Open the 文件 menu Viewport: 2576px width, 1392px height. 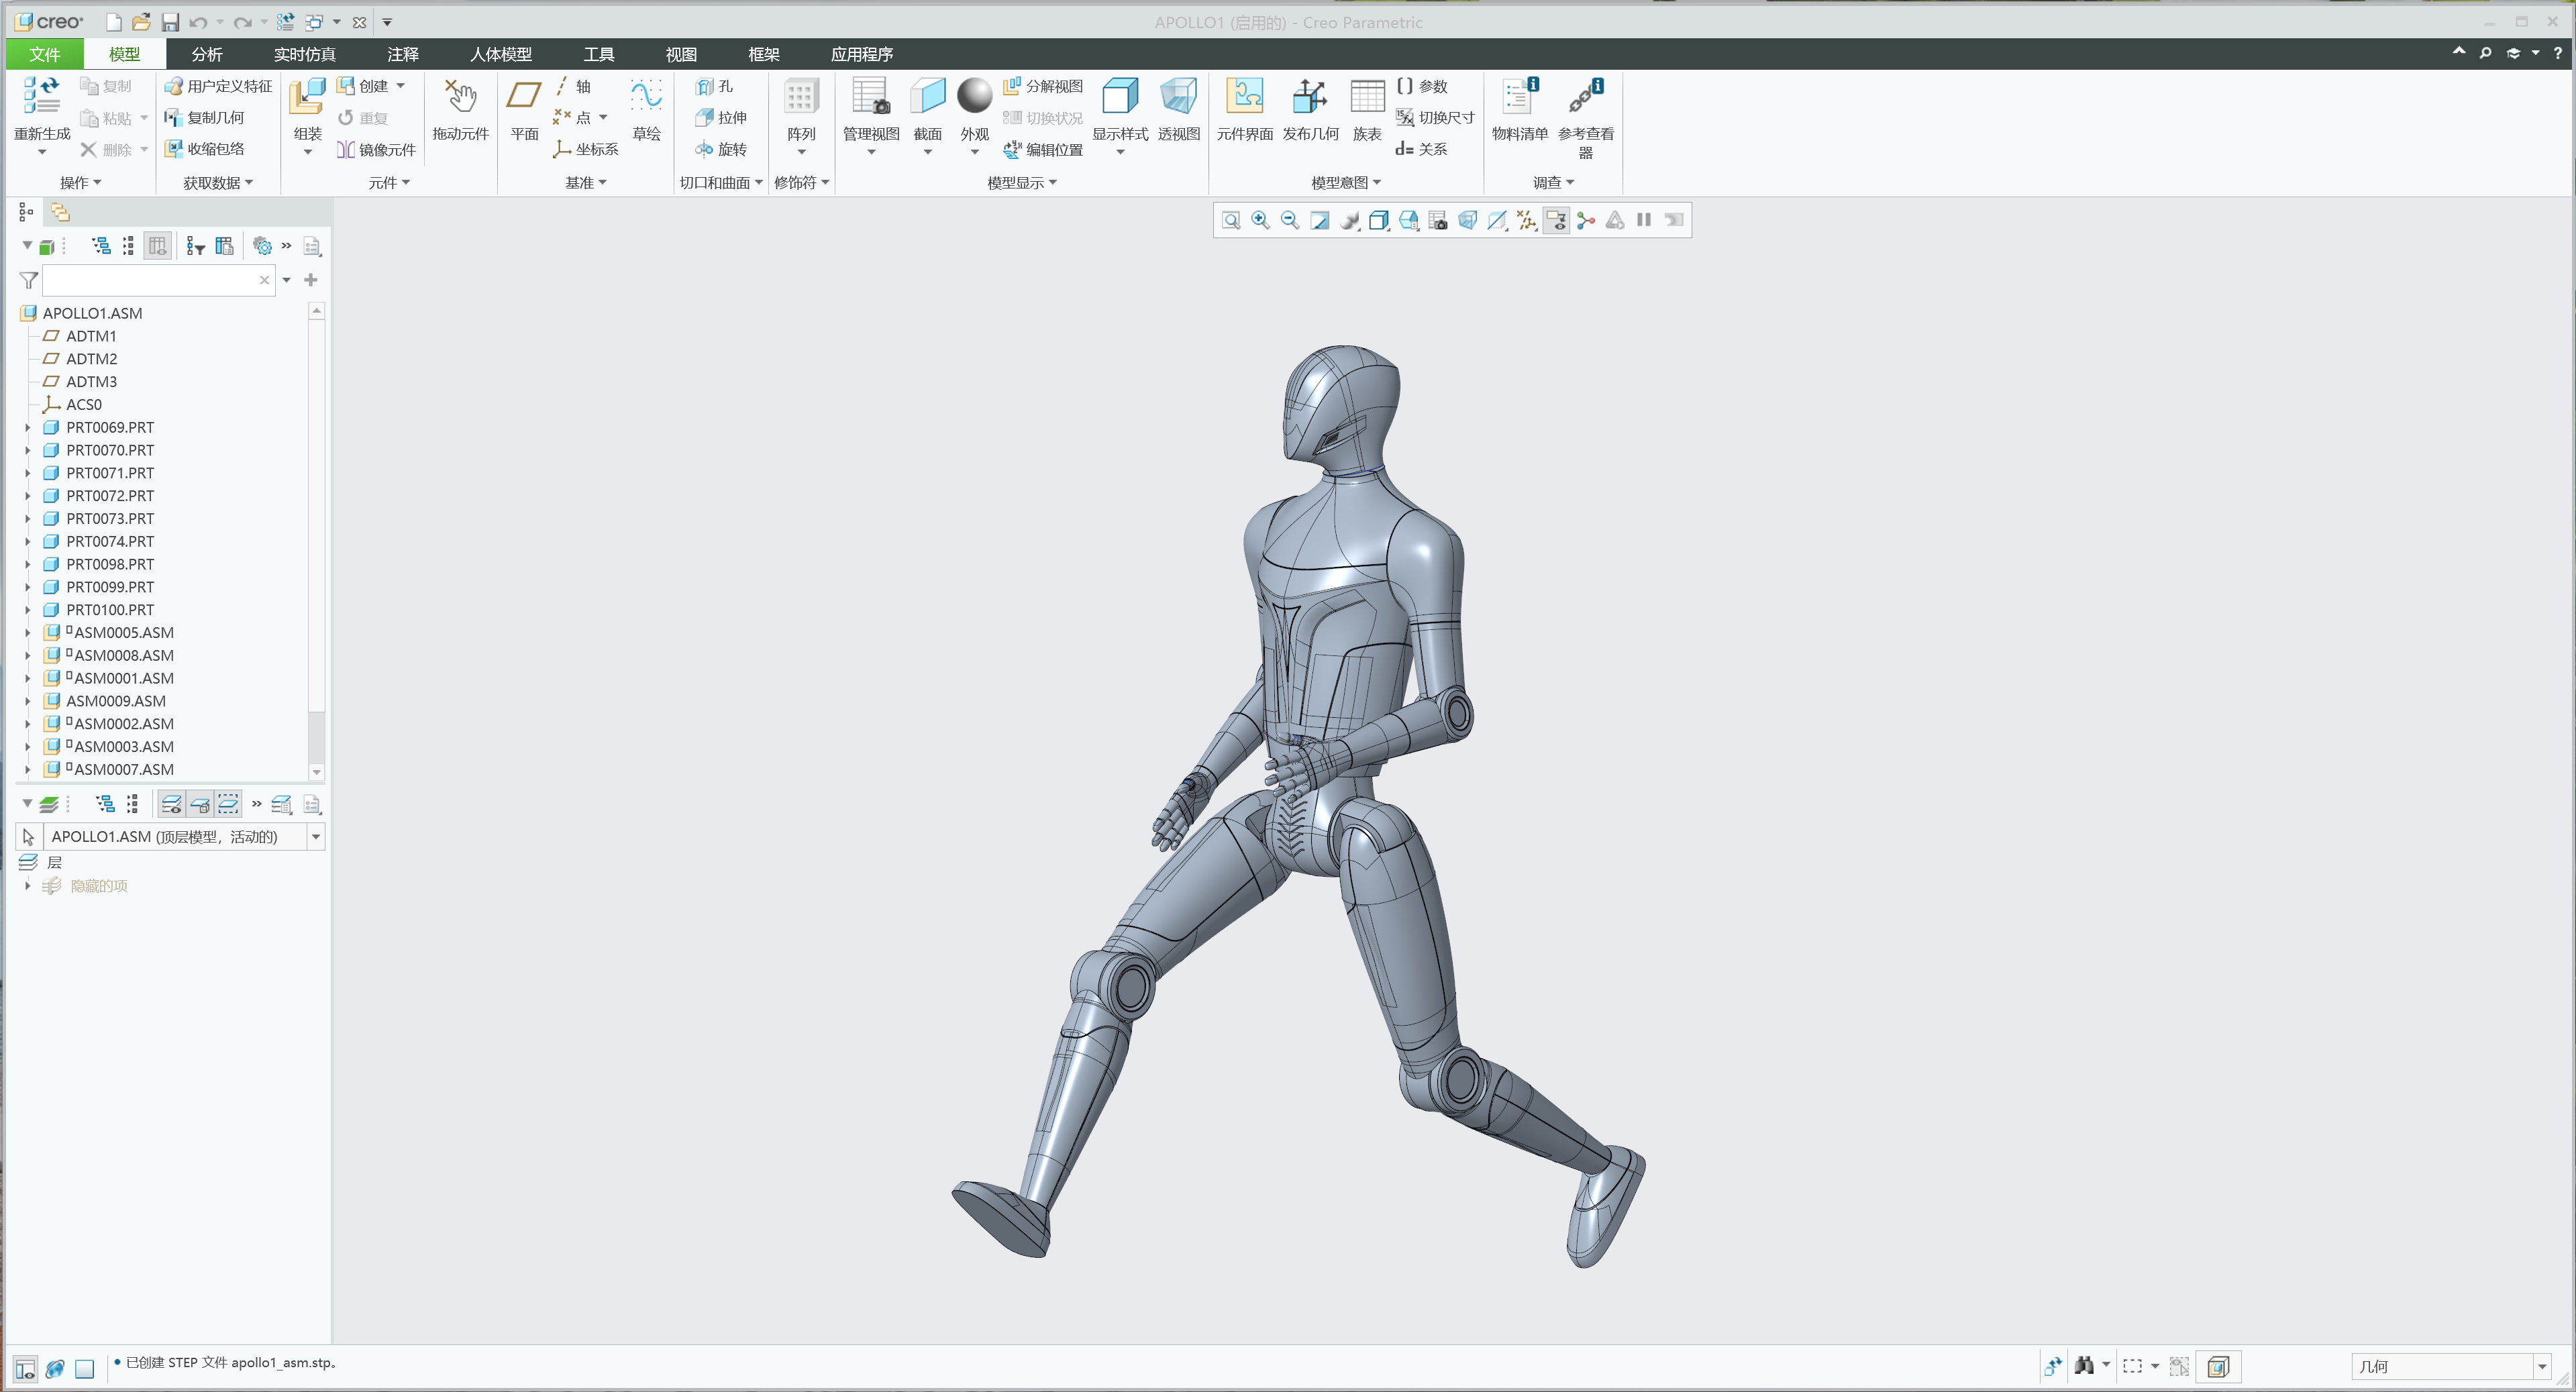pos(44,54)
